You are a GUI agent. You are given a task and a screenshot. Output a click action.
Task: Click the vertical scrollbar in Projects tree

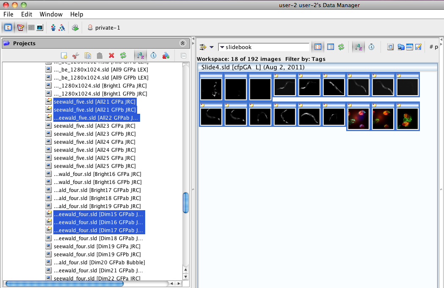(x=185, y=203)
